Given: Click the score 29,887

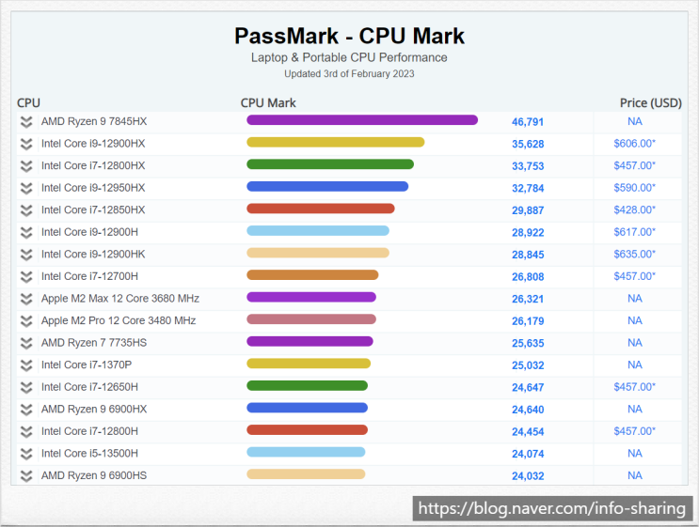Looking at the screenshot, I should point(528,210).
